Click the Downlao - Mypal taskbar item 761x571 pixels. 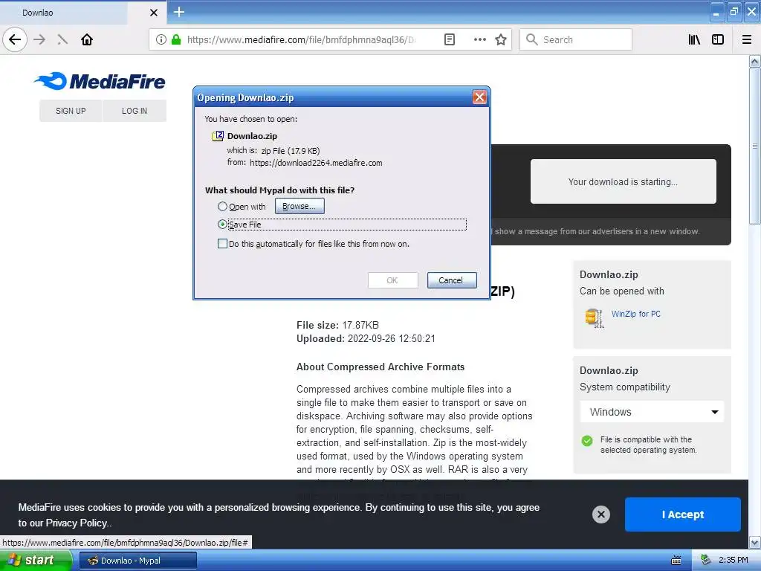tap(137, 561)
